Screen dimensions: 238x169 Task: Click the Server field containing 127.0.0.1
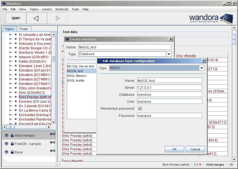tap(169, 87)
